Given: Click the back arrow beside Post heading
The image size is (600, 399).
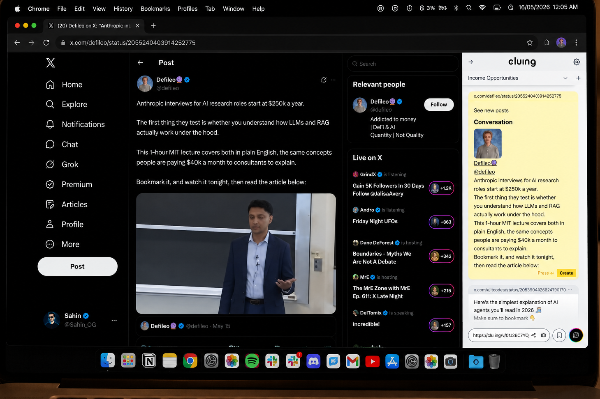Looking at the screenshot, I should click(141, 63).
